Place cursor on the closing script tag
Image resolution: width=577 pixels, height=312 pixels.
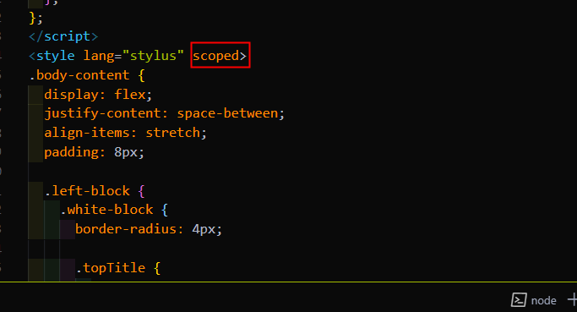pos(63,36)
